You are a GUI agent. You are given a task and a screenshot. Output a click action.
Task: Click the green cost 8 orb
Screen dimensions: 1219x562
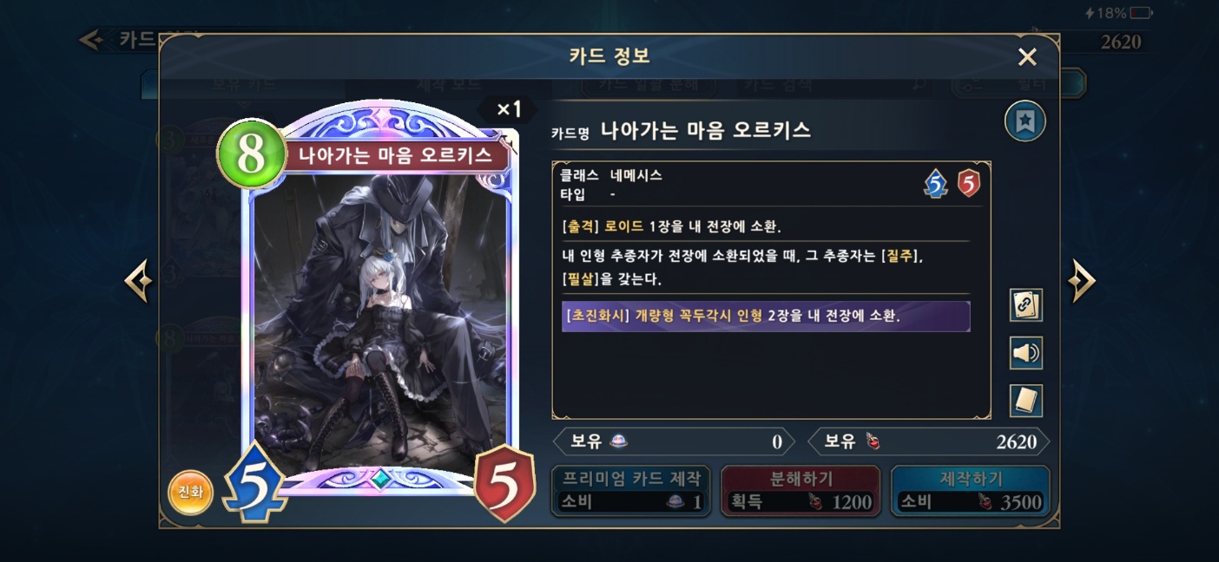(x=251, y=154)
